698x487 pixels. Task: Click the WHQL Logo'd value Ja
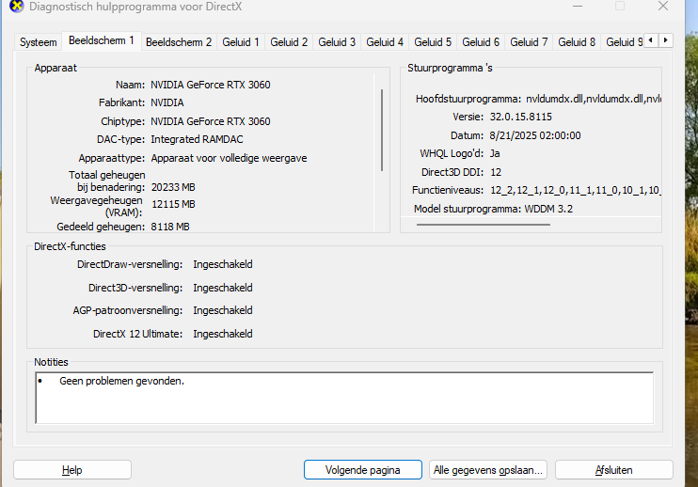495,153
